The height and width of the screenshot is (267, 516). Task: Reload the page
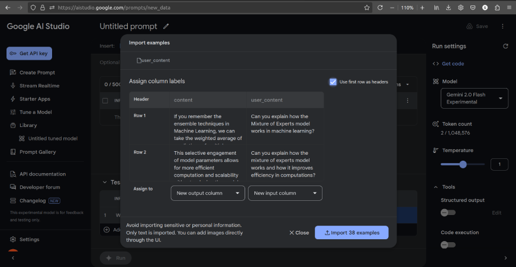(x=380, y=8)
